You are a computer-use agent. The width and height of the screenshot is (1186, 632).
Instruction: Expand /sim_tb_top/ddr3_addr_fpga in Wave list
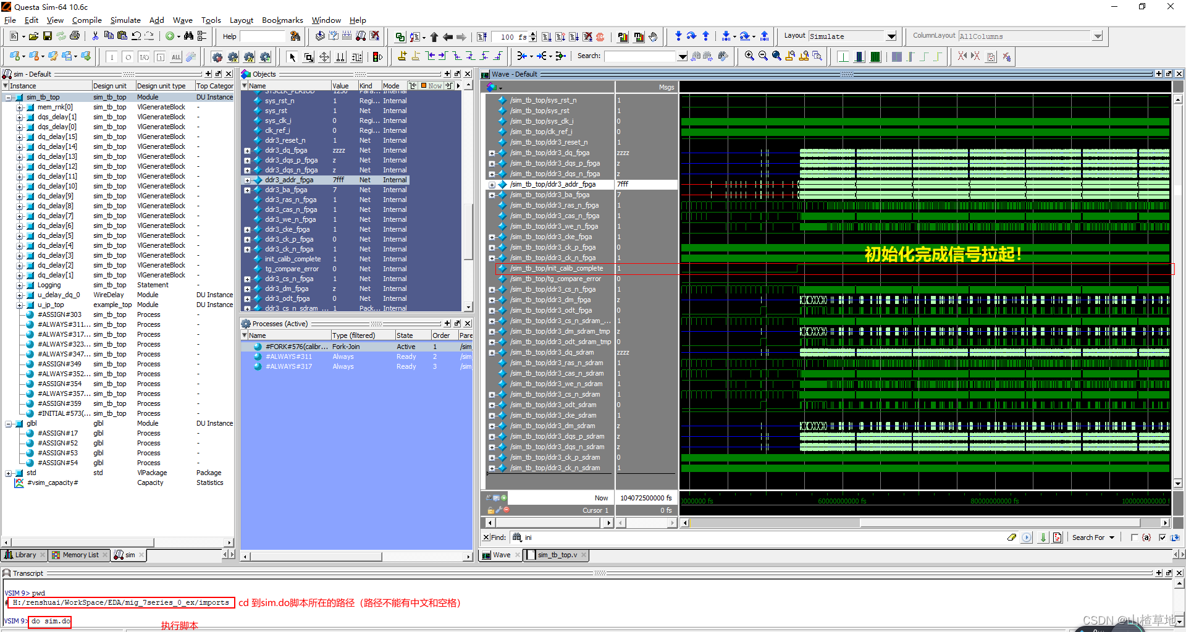click(492, 185)
